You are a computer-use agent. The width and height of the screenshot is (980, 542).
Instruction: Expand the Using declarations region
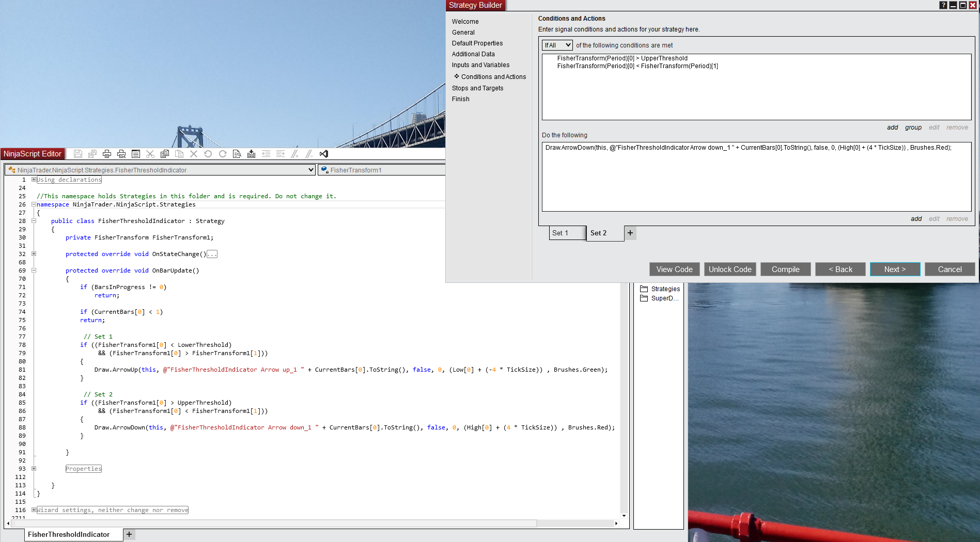(34, 180)
